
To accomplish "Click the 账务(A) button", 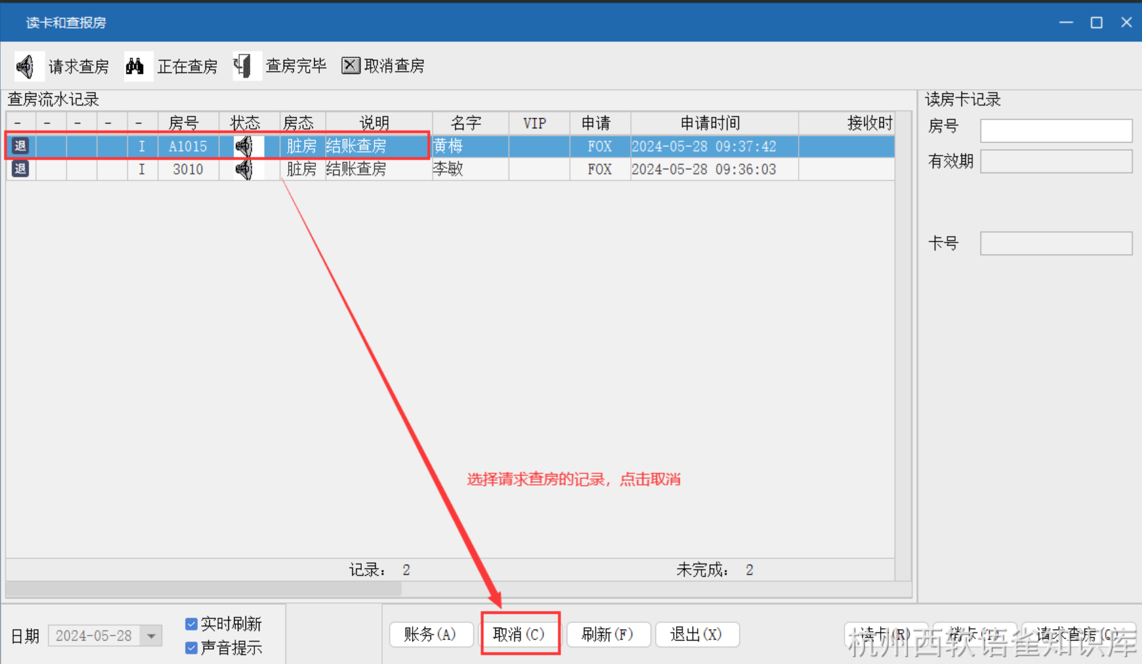I will 430,634.
